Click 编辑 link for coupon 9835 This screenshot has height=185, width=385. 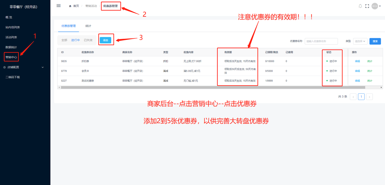[357, 61]
